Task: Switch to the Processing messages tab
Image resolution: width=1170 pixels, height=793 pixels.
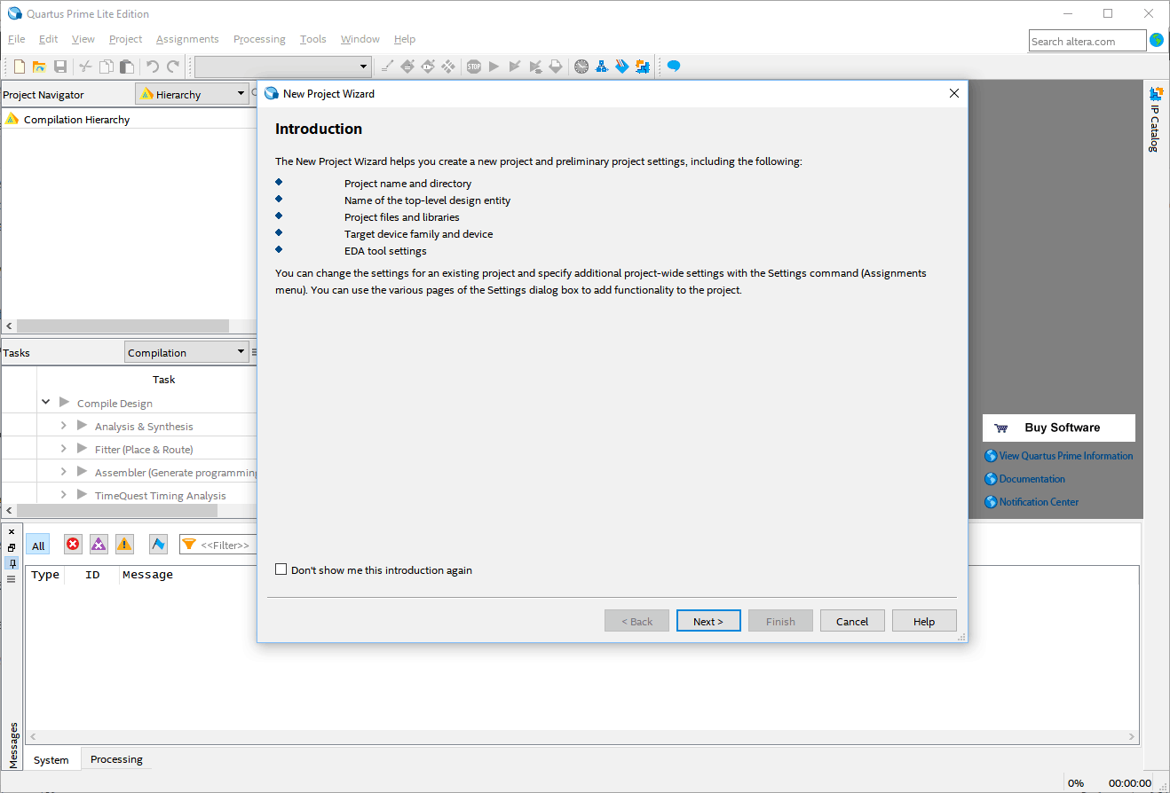Action: [x=116, y=759]
